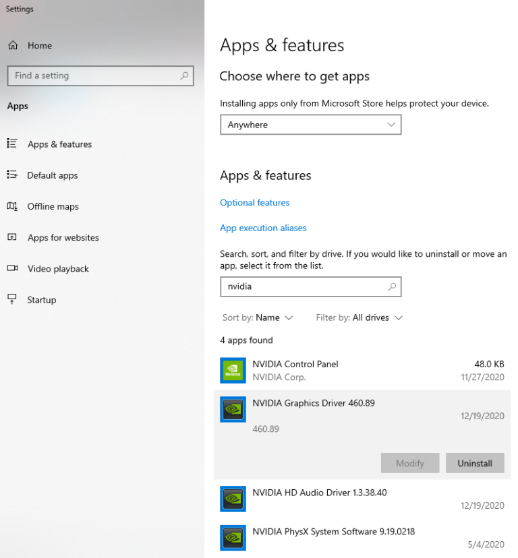Click the NVIDIA PhysX System Software icon
This screenshot has width=518, height=558.
[x=233, y=538]
